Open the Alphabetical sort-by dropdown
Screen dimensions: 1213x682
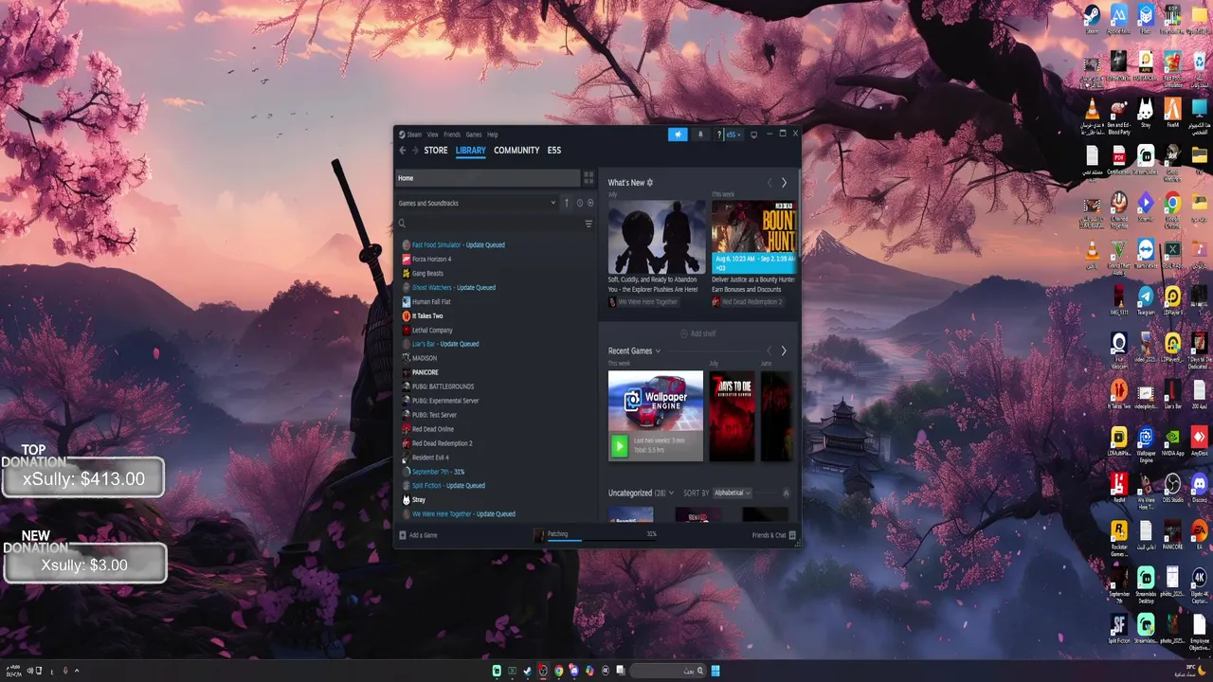tap(733, 494)
